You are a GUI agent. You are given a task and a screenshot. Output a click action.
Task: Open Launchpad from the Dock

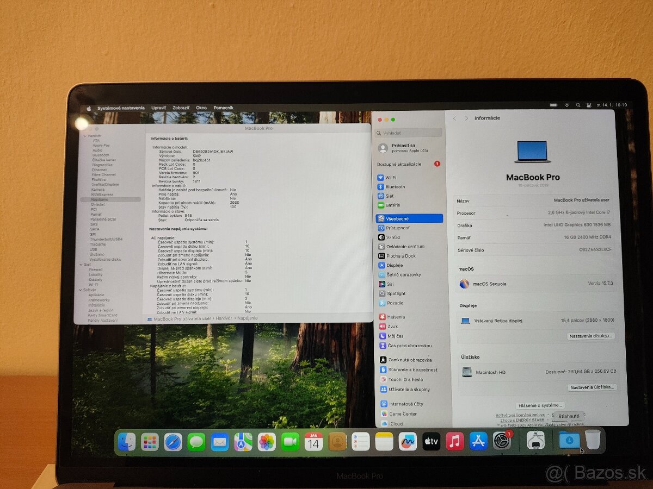150,442
